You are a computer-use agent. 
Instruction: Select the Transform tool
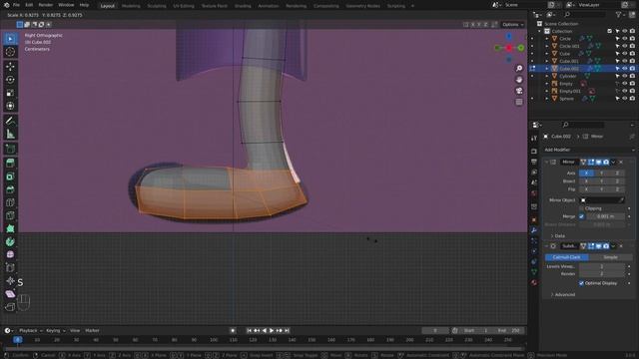coord(10,106)
